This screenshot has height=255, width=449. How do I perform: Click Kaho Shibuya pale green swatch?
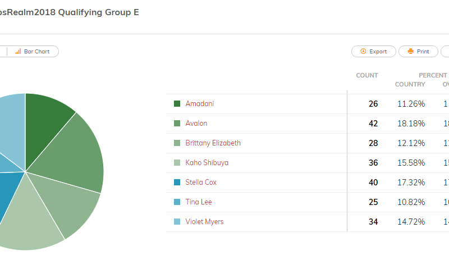(177, 163)
